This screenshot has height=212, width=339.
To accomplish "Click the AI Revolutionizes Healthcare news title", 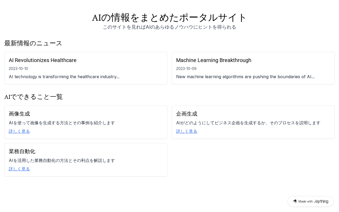I will tap(43, 60).
